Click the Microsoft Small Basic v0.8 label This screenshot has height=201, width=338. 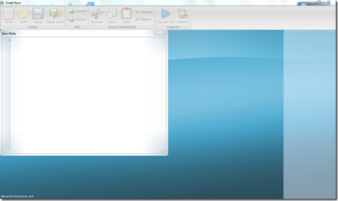click(17, 196)
